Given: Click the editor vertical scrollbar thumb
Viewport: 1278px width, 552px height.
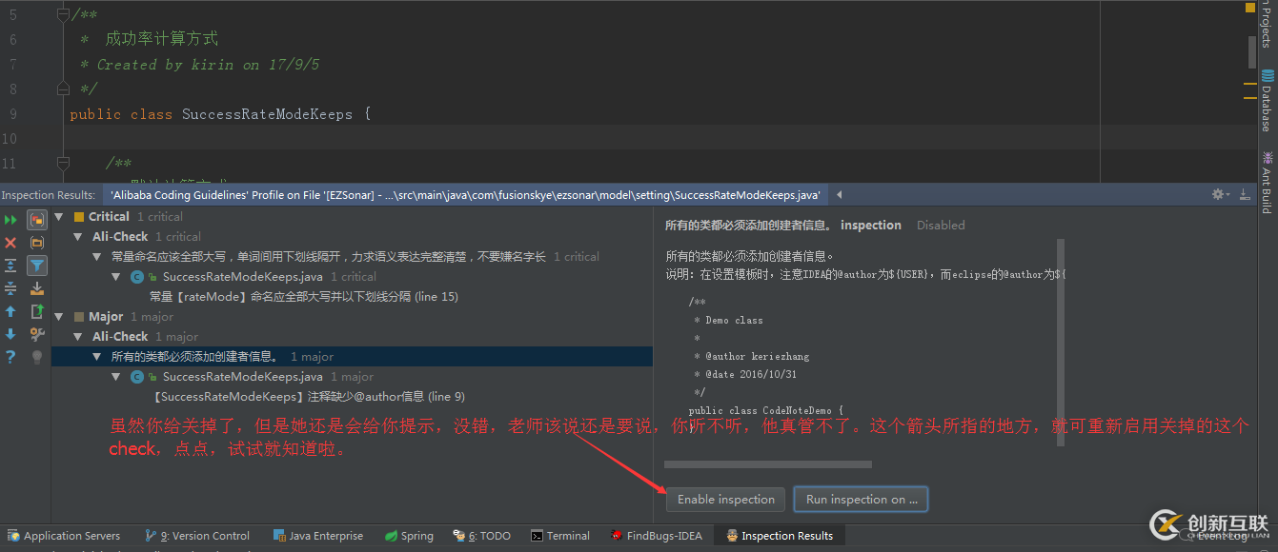Looking at the screenshot, I should [1251, 52].
